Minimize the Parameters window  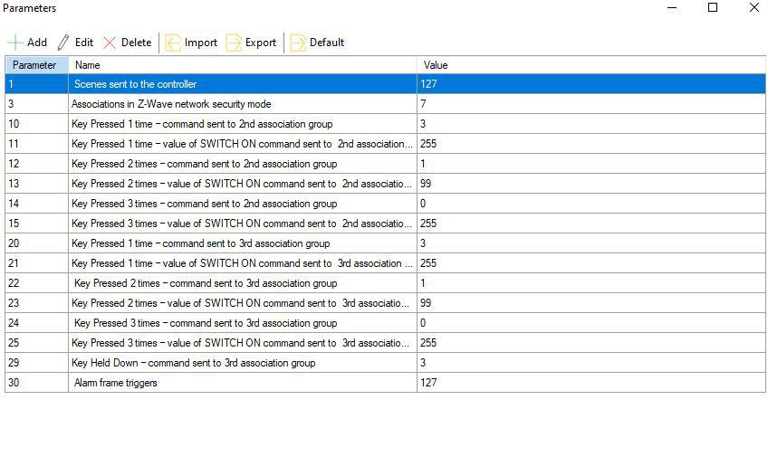pos(672,7)
